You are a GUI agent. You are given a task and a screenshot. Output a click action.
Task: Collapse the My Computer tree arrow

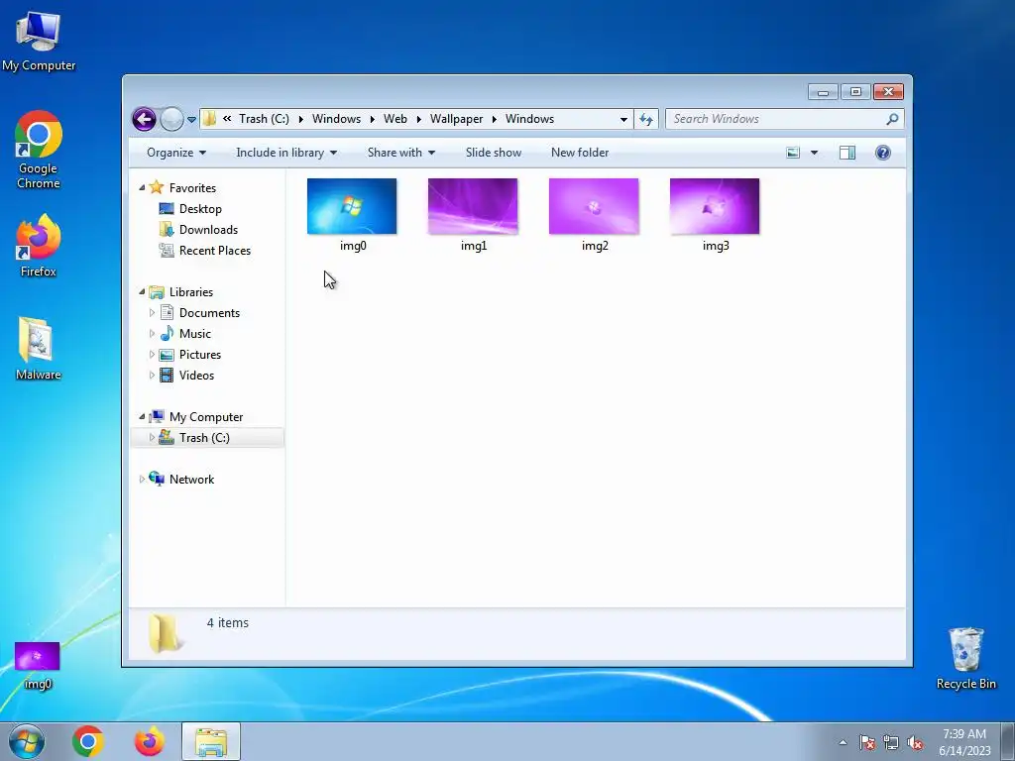click(x=143, y=417)
